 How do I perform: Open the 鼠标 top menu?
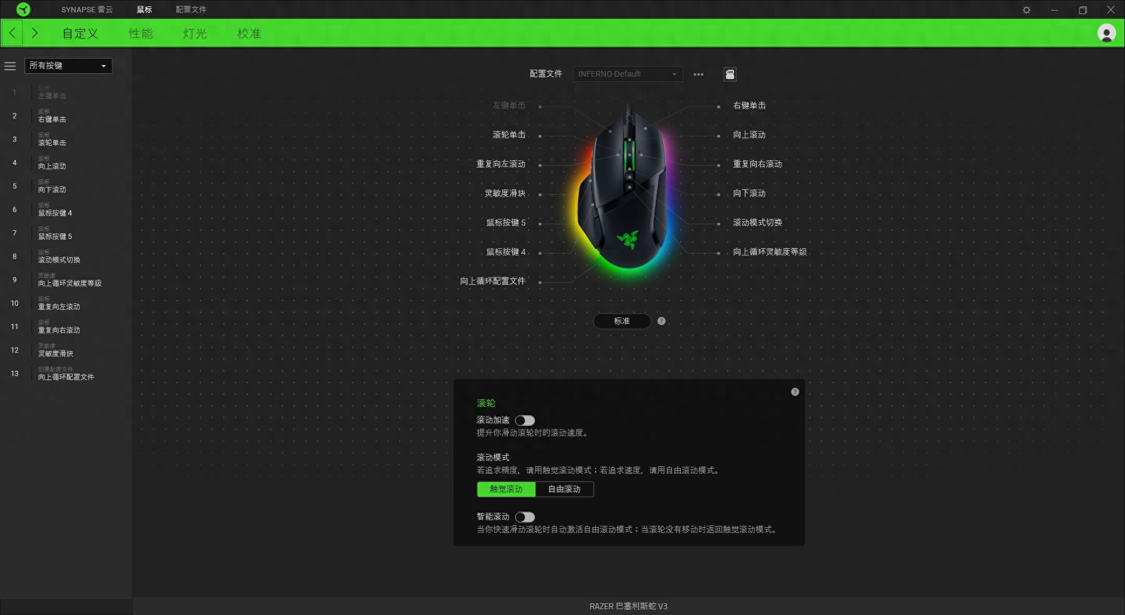(x=144, y=9)
